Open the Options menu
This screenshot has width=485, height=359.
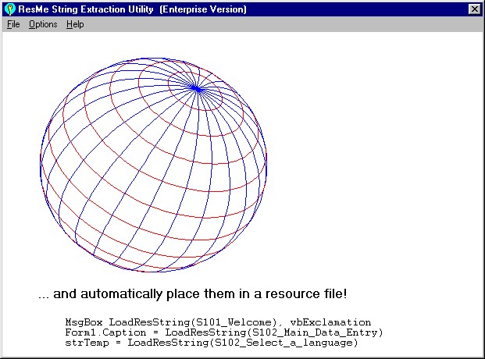coord(43,24)
